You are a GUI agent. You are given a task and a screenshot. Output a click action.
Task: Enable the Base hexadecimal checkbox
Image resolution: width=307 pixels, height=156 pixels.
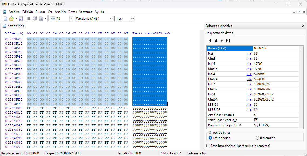click(x=208, y=146)
